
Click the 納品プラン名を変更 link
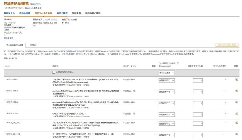33,8
